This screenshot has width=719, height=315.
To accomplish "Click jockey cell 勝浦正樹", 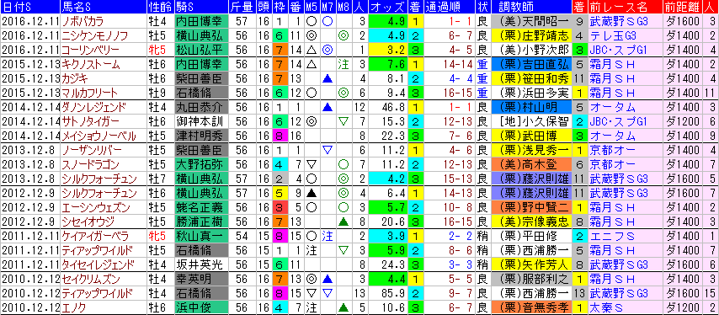I will point(201,222).
